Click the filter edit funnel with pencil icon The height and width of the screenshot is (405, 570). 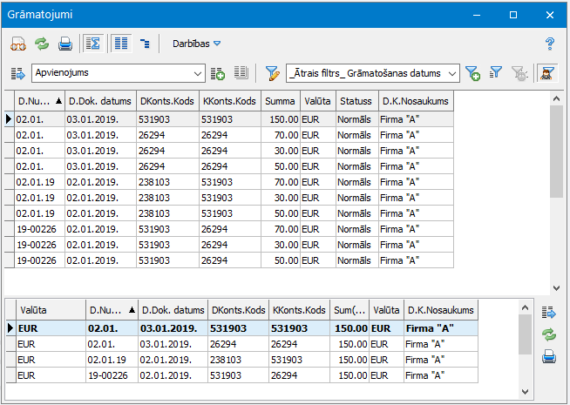(272, 73)
